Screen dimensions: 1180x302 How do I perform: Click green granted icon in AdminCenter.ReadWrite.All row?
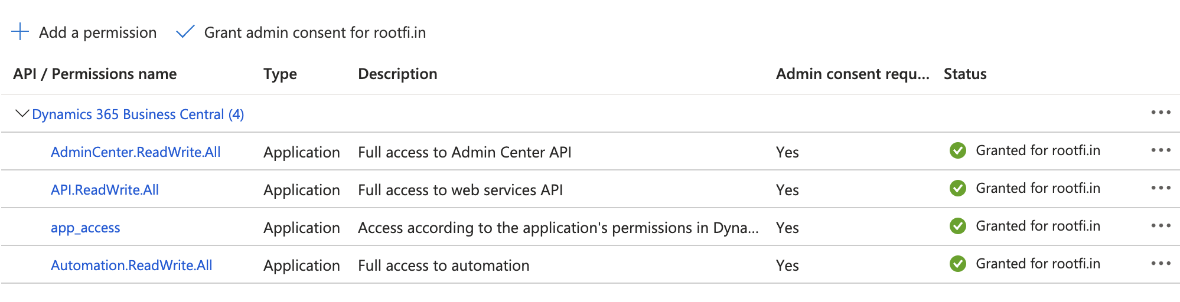[x=958, y=150]
